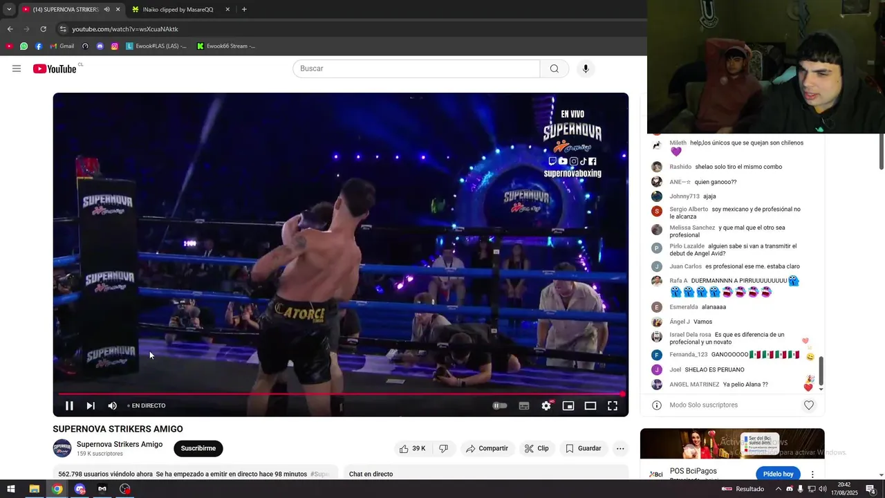The height and width of the screenshot is (498, 885).
Task: Open the miniplayer mode
Action: click(x=568, y=406)
